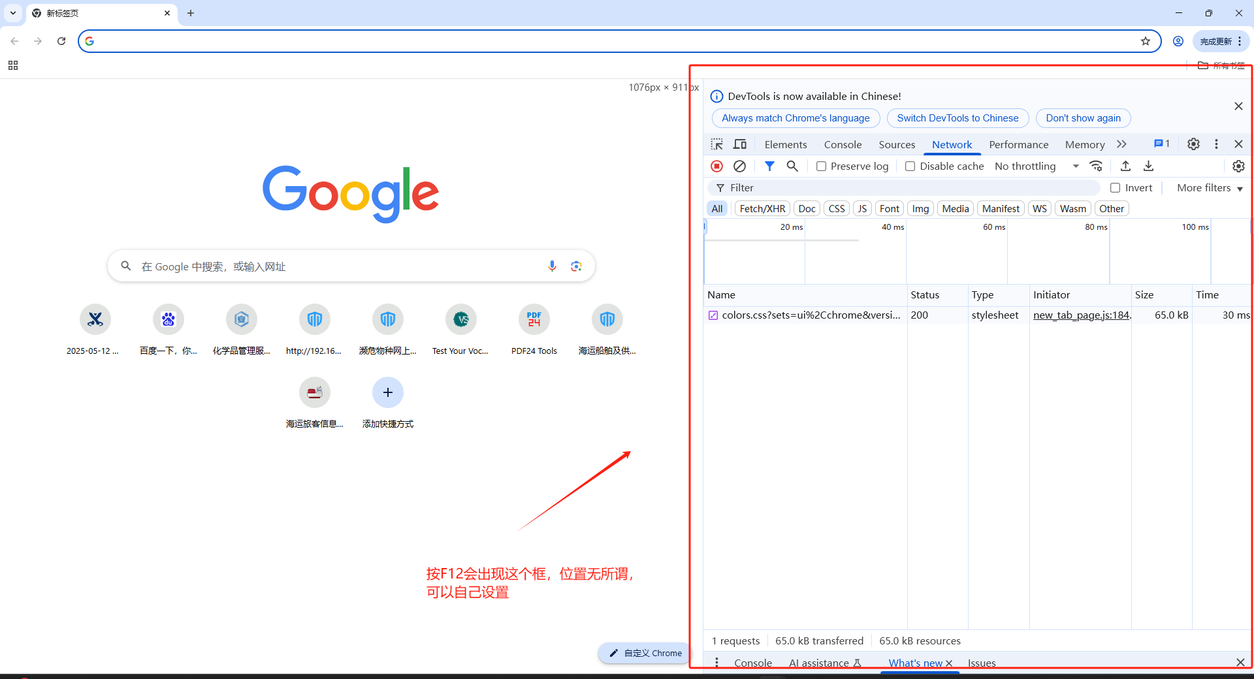Switch to the Console tab
Image resolution: width=1254 pixels, height=679 pixels.
[843, 145]
